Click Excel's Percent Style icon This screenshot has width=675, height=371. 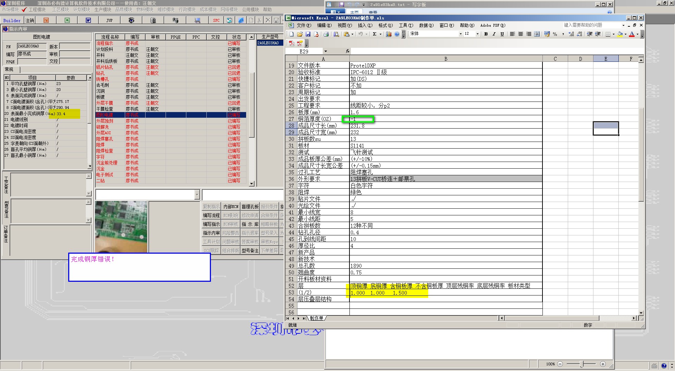555,34
